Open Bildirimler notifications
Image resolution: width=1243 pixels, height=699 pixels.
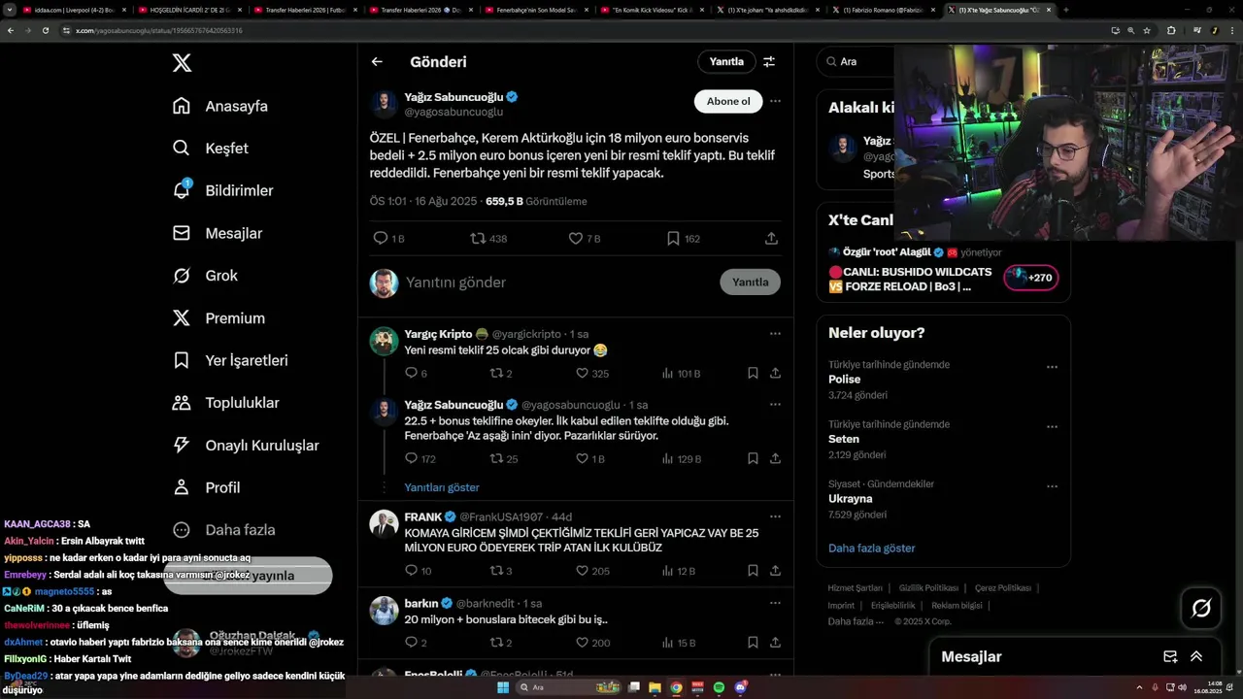pos(222,190)
